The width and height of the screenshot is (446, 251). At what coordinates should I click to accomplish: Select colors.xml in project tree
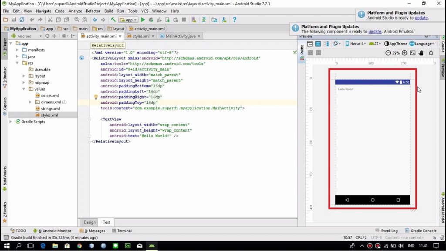point(50,95)
